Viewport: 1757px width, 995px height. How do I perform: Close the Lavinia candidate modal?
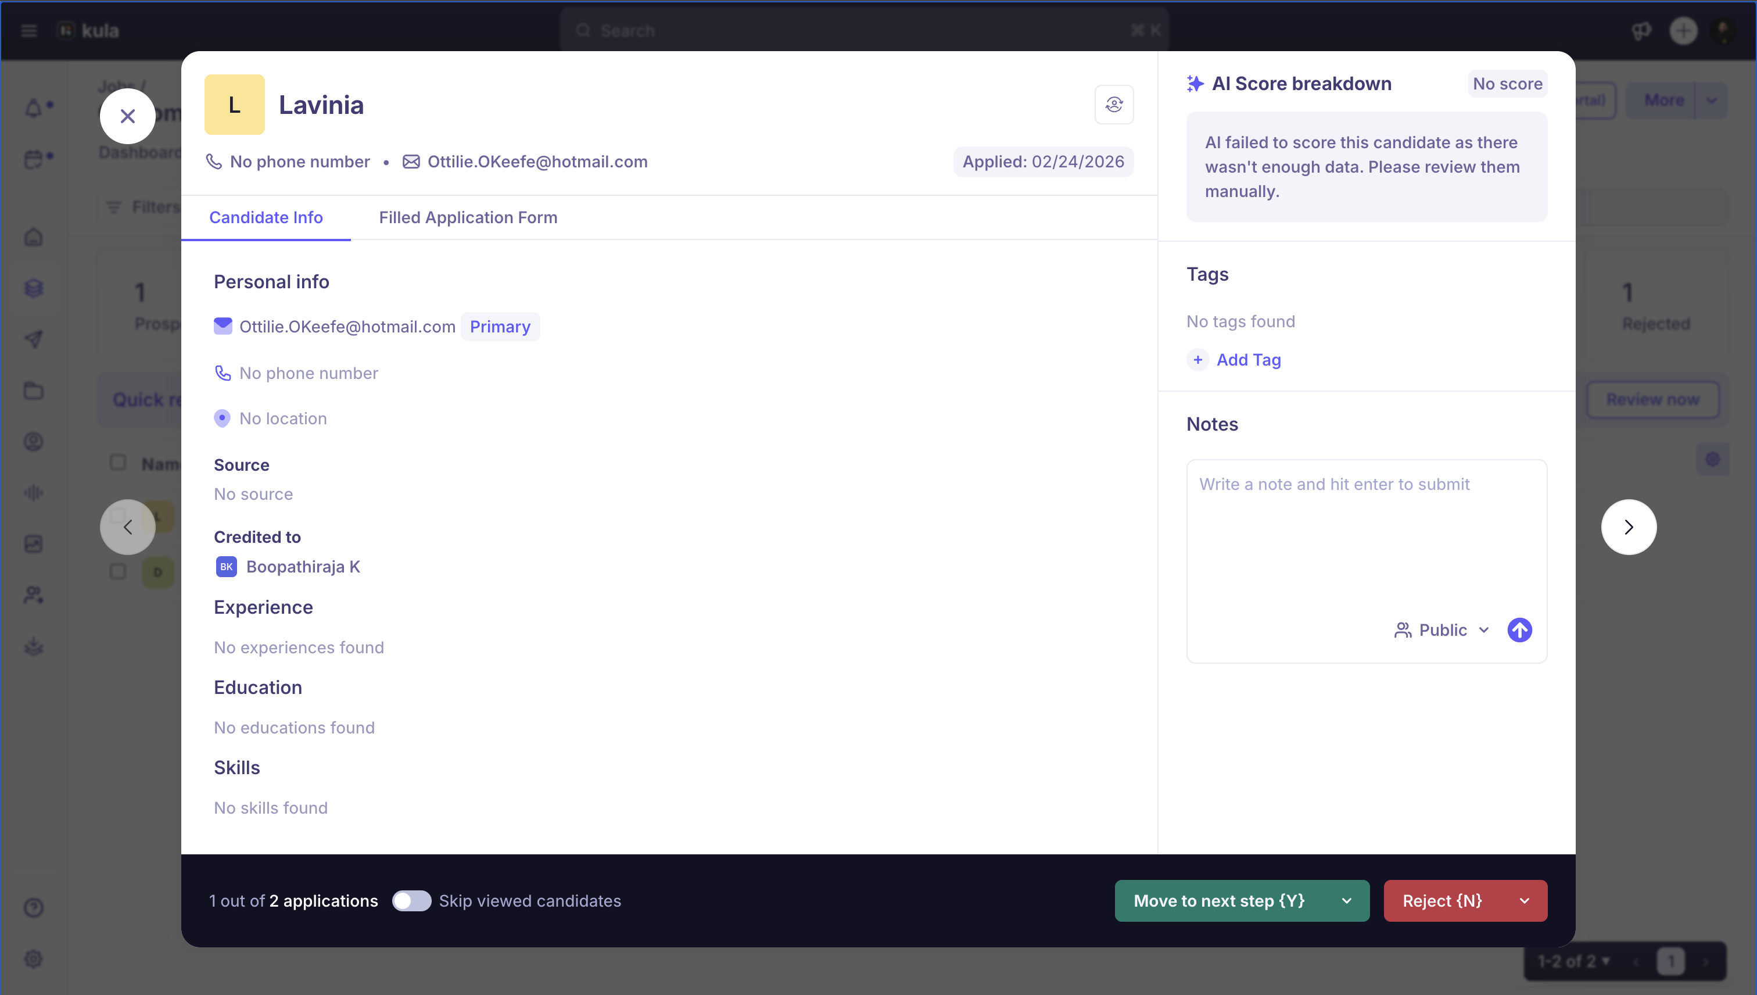click(127, 116)
